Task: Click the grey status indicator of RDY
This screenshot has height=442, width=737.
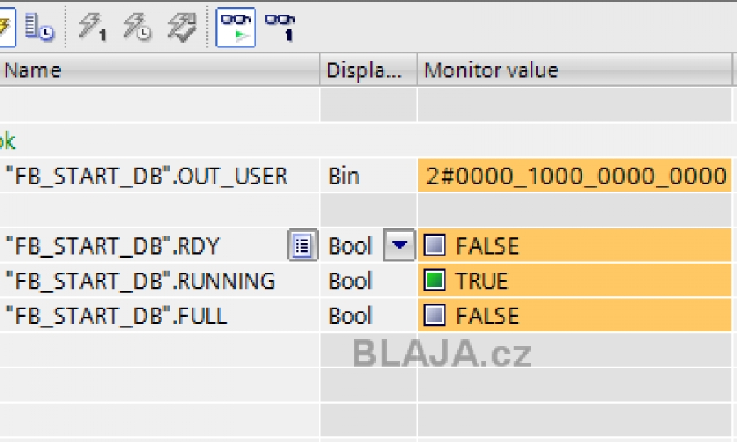Action: click(435, 246)
